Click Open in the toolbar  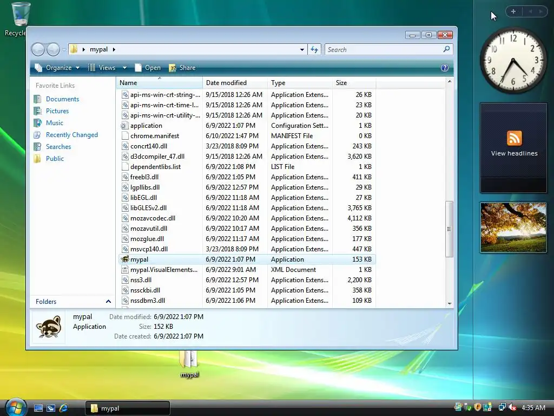(148, 68)
